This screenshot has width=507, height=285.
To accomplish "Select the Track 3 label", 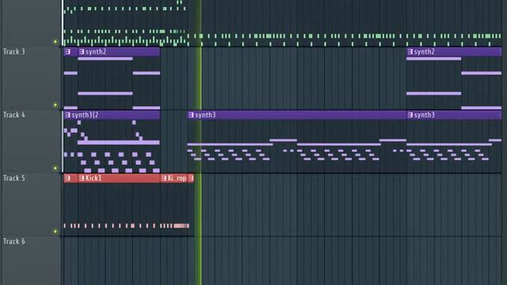I will (x=14, y=51).
